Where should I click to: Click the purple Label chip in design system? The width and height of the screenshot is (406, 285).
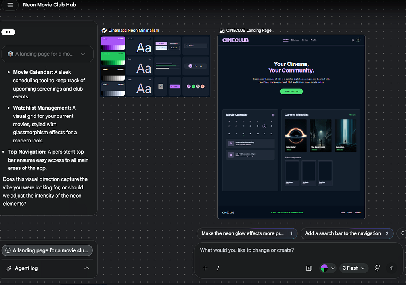pos(174,87)
